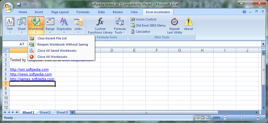
Task: Follow the http://news.softpedia.com link
Action: 31,74
